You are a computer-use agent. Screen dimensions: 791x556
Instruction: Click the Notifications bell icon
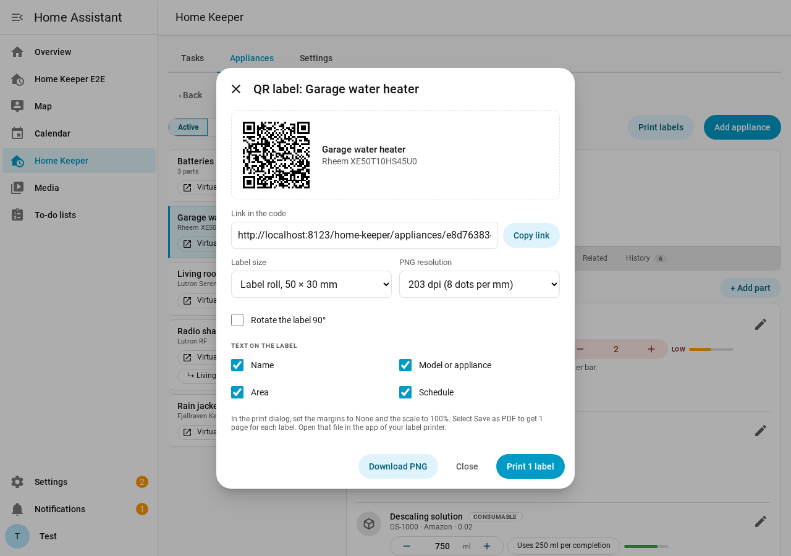[17, 509]
